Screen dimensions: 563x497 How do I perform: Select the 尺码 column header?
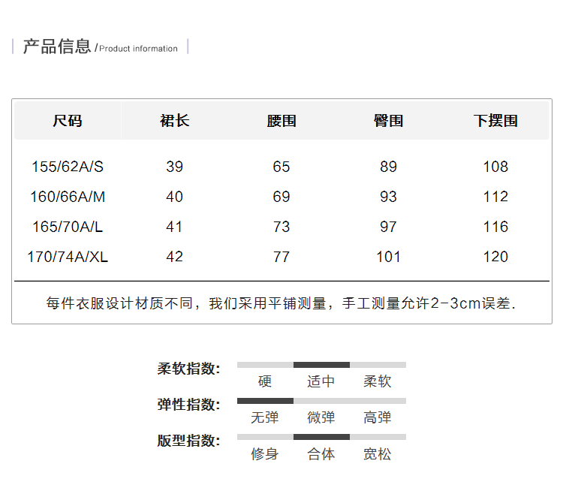click(68, 121)
